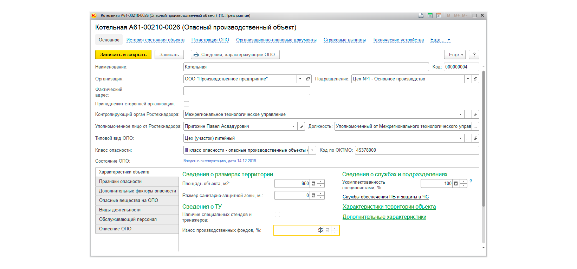
Task: Open the Организация record with the open-form icon
Action: tap(308, 79)
